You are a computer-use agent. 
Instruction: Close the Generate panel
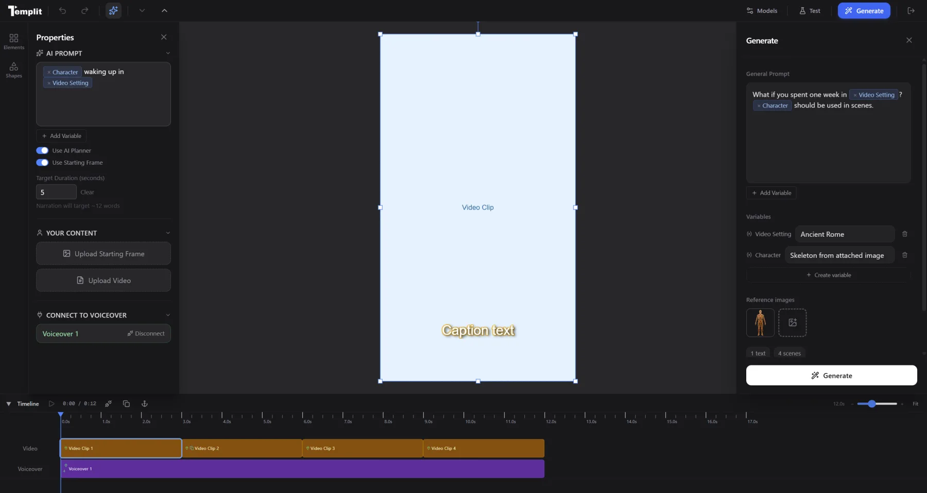[909, 40]
